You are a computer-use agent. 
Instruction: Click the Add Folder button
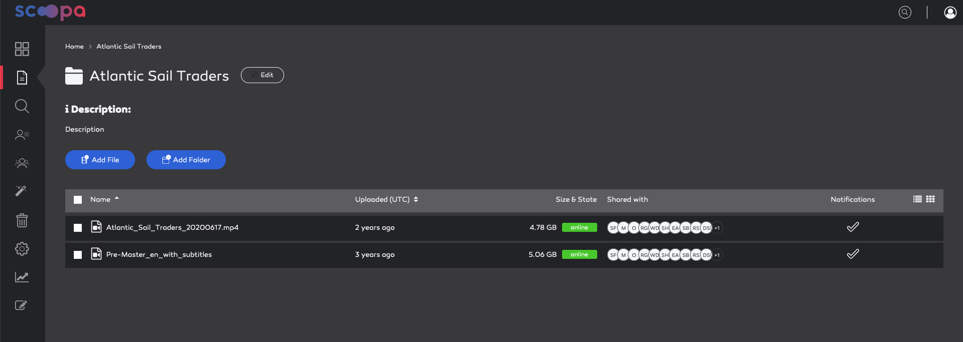pos(186,160)
